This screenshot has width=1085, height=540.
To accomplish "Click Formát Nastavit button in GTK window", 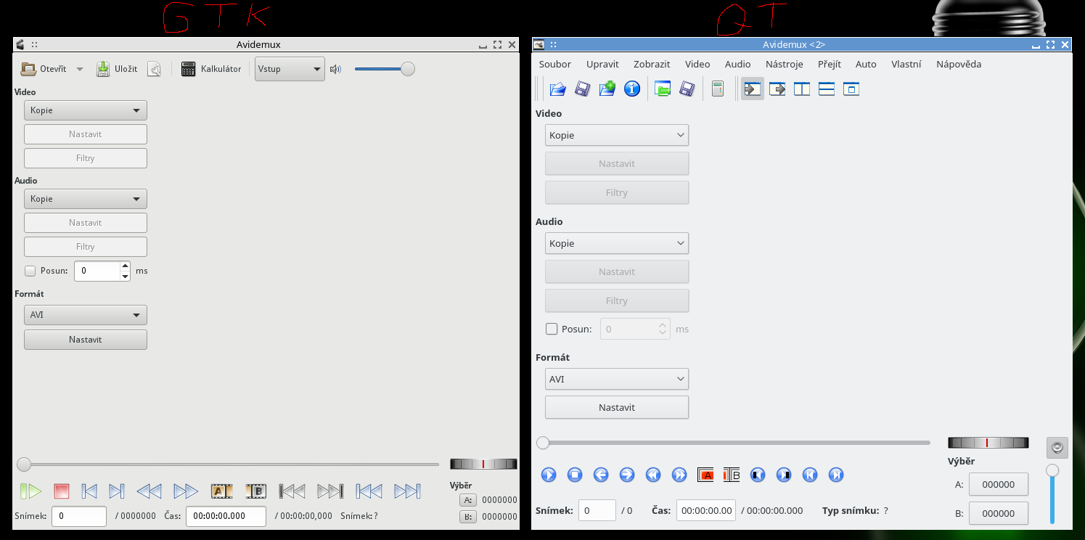I will (86, 340).
